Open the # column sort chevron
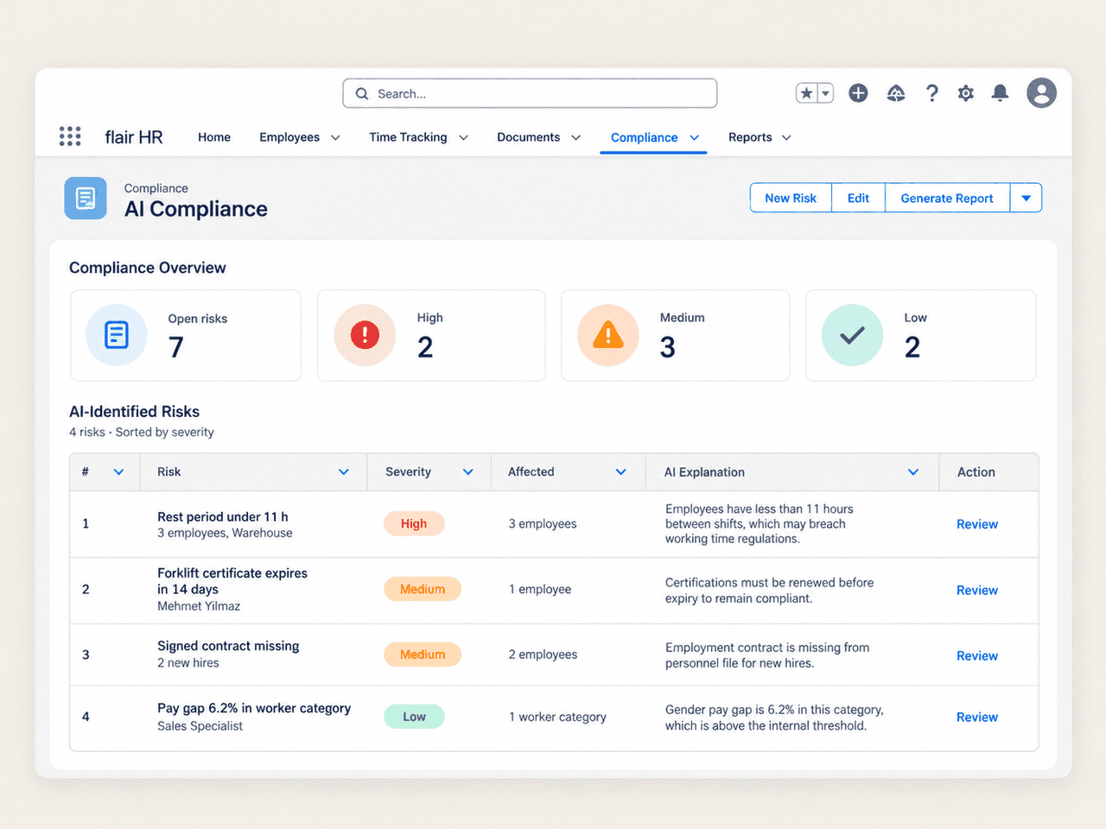 [118, 471]
